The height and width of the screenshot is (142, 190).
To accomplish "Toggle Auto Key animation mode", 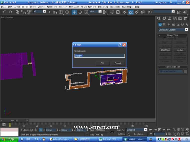I will (121, 130).
